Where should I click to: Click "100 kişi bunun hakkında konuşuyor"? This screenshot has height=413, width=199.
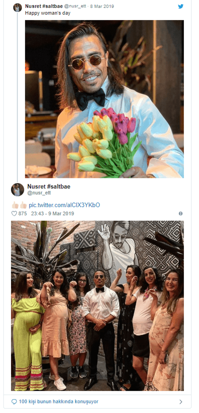tap(58, 402)
